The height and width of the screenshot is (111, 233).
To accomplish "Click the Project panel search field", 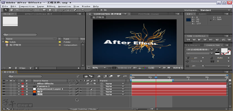I will click(20, 35).
